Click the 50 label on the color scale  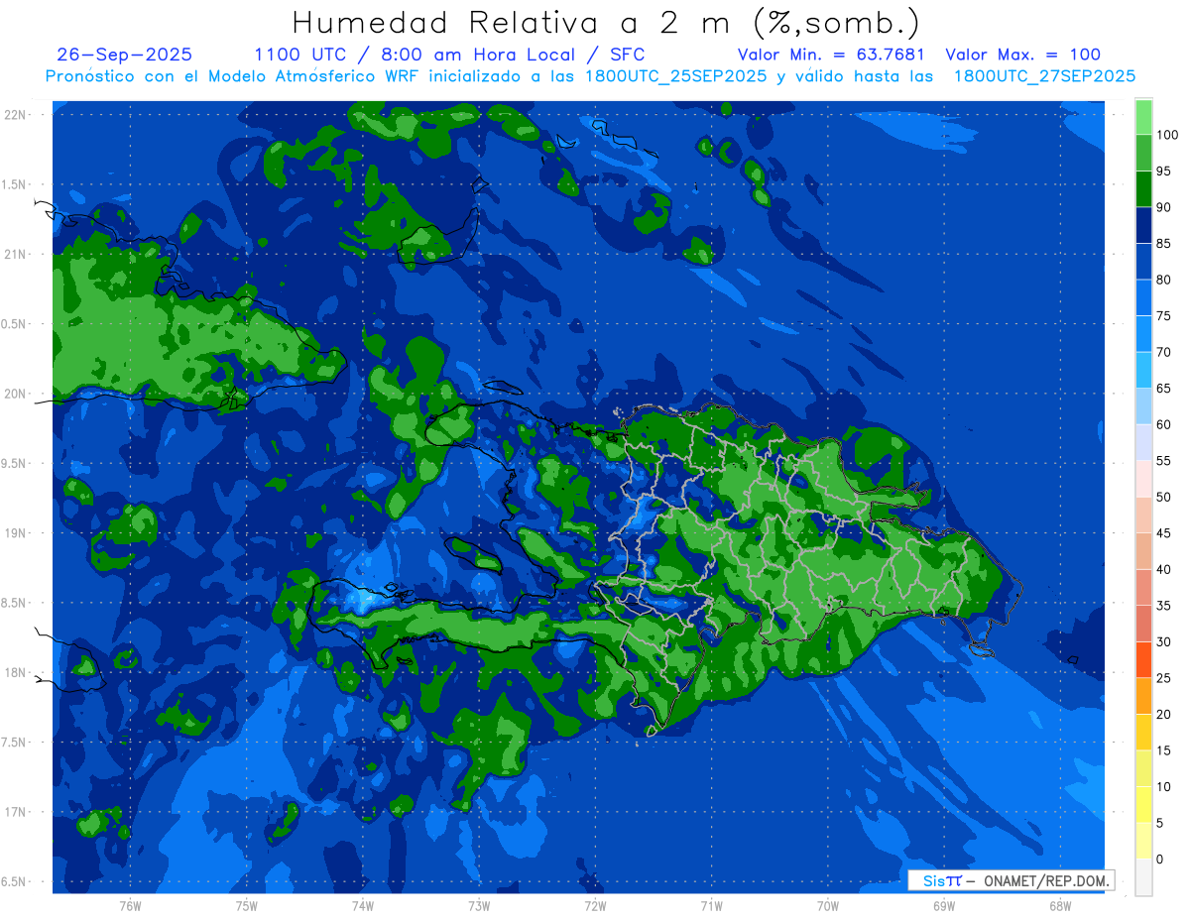coord(1163,497)
